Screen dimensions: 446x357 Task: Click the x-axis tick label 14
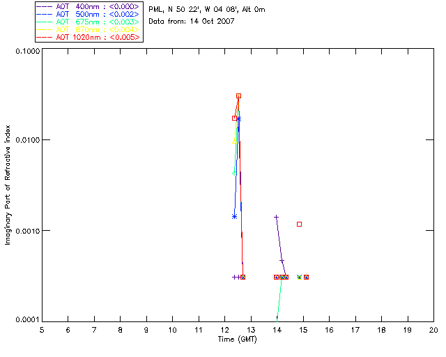[277, 330]
